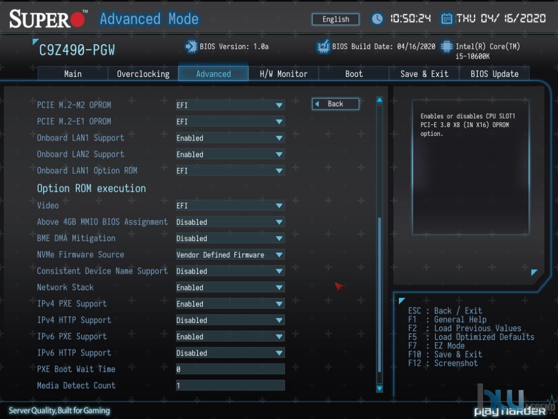558x419 pixels.
Task: Open the Save & Exit tab
Action: pyautogui.click(x=424, y=74)
